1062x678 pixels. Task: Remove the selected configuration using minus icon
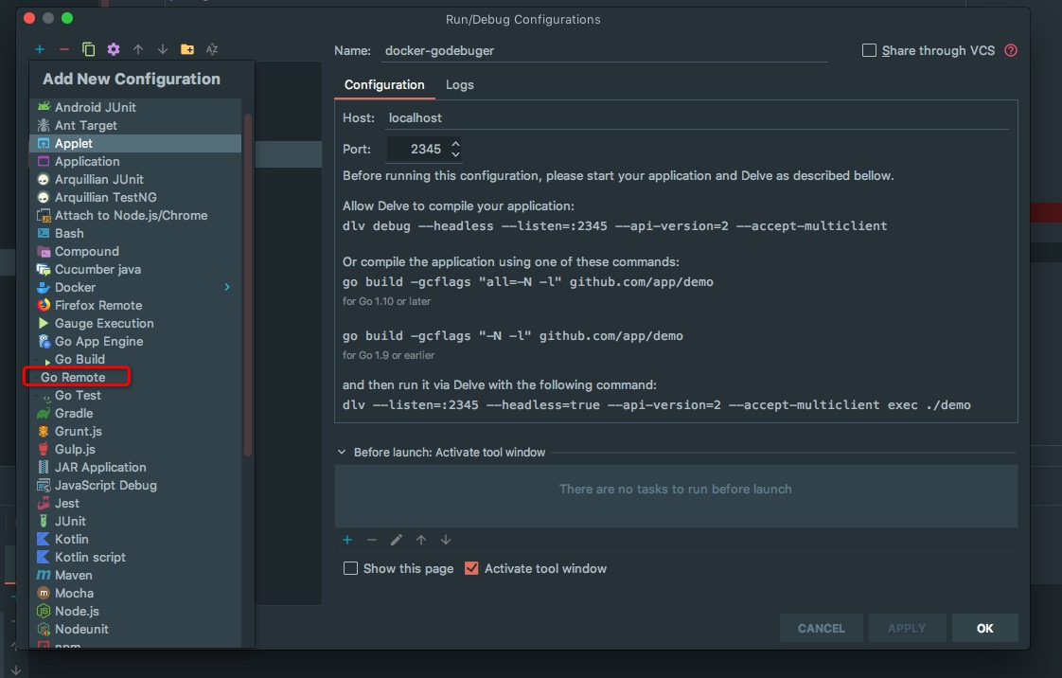(62, 48)
